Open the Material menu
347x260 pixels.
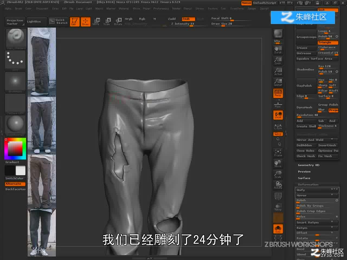click(x=124, y=8)
